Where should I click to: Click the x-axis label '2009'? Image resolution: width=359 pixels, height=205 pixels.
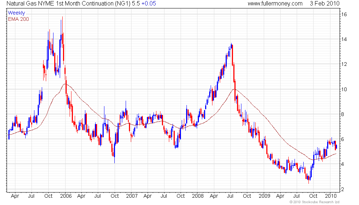click(x=264, y=196)
